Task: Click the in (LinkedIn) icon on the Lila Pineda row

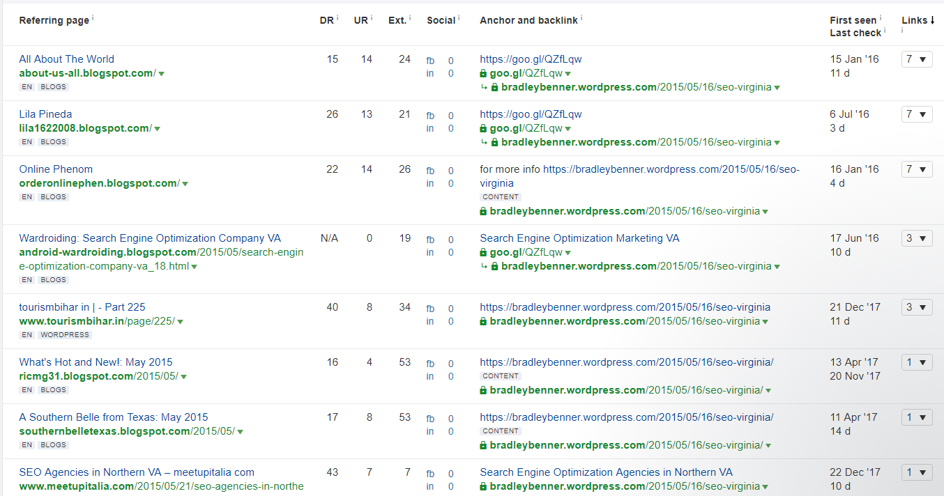Action: [430, 128]
